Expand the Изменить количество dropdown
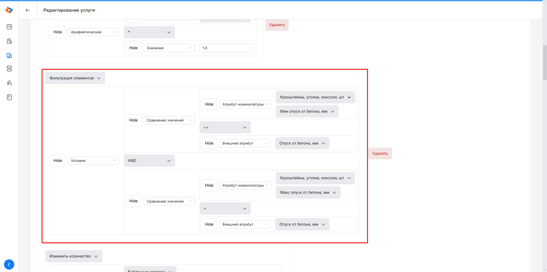 (x=74, y=256)
